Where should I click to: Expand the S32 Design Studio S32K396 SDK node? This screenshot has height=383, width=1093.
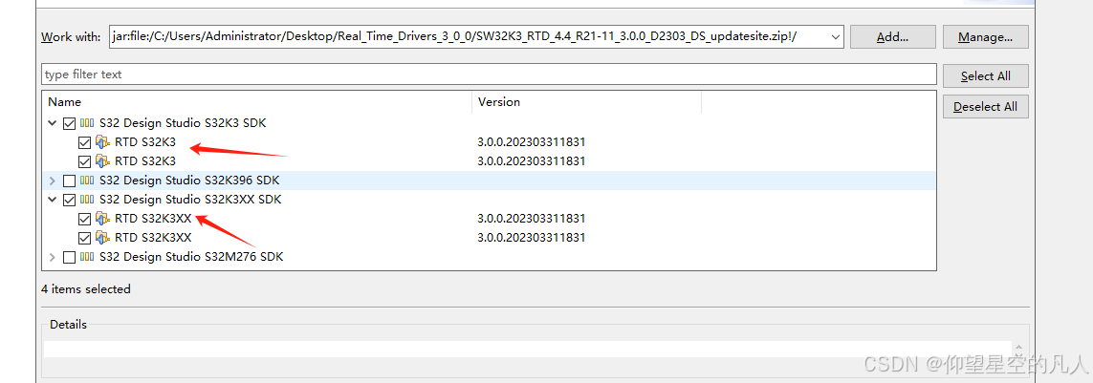click(53, 181)
